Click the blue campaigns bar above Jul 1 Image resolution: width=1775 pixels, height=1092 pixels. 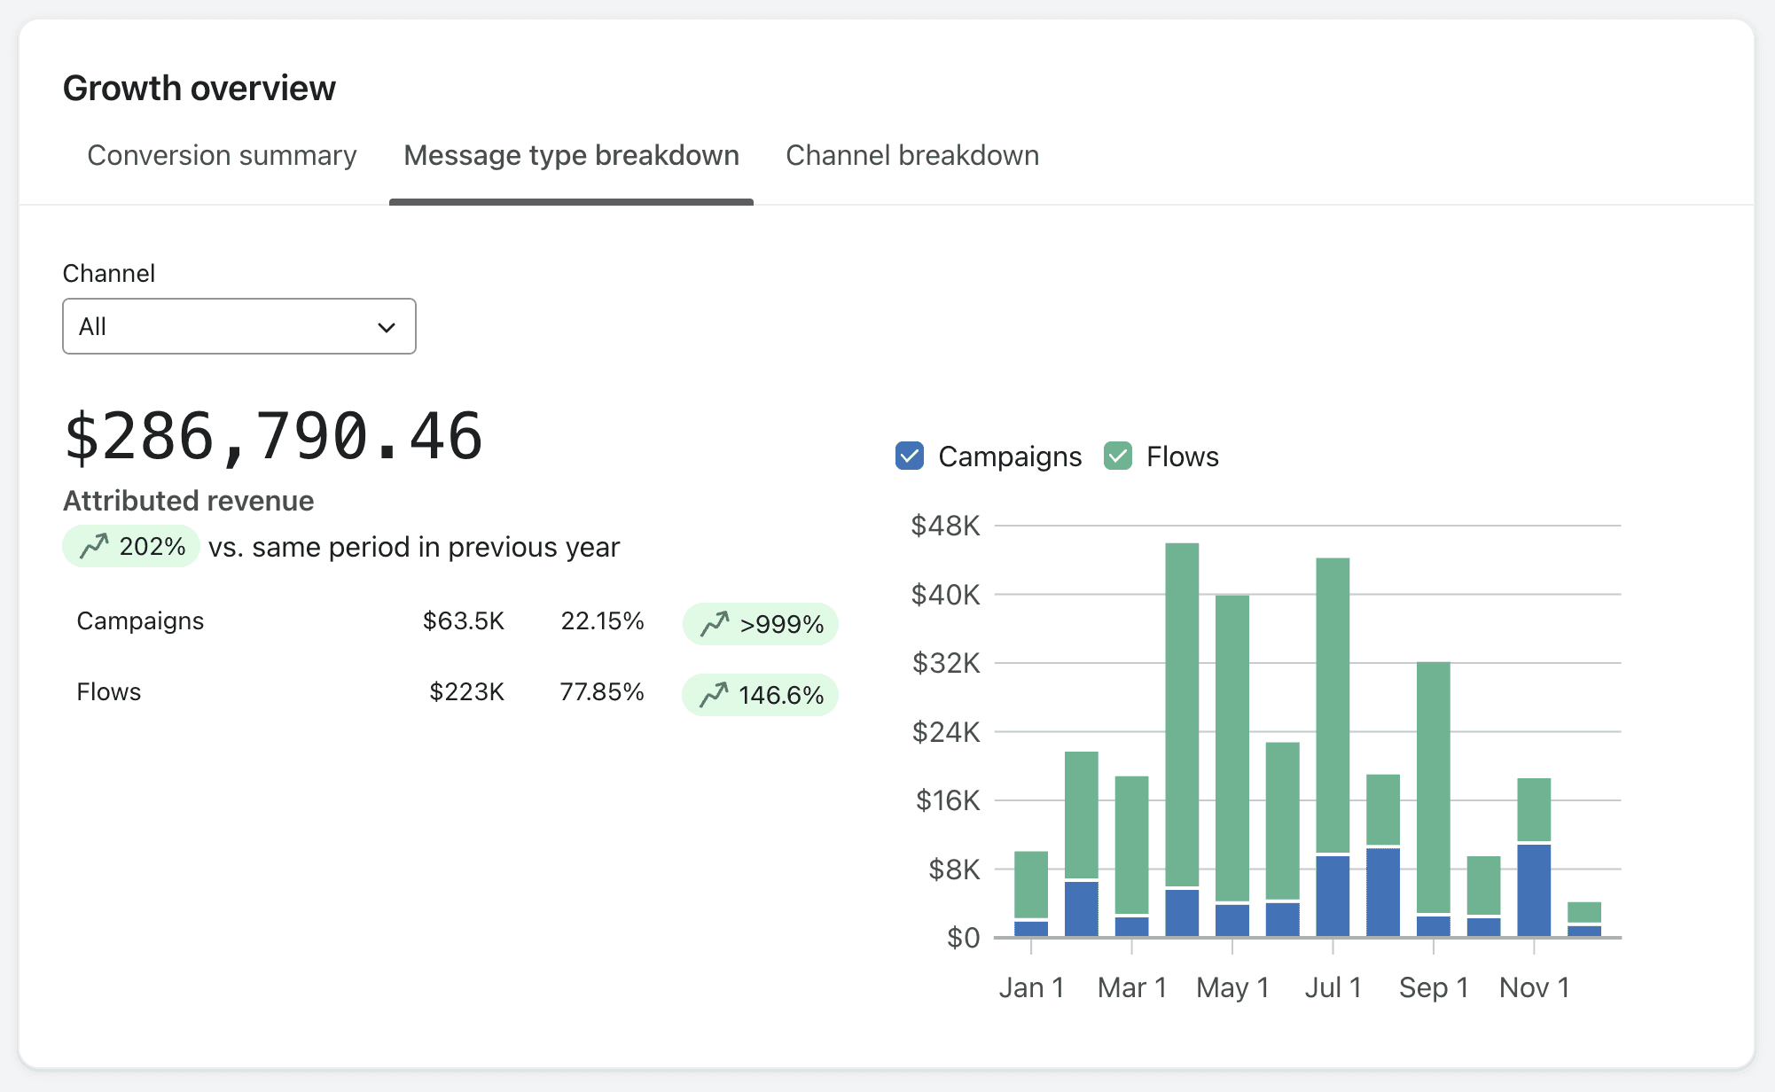1333,895
